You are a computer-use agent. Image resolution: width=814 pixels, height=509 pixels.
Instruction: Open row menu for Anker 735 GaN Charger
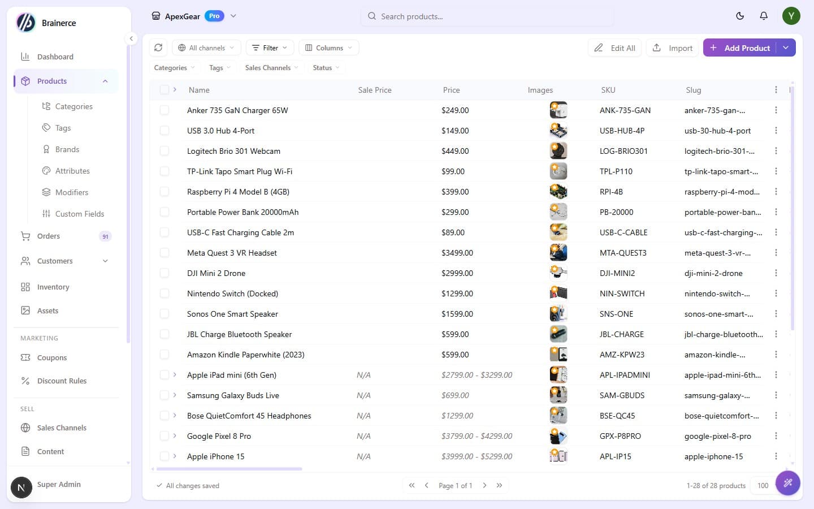point(776,110)
